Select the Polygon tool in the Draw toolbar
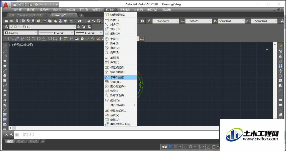Viewport: 286px width, 151px height. [5, 61]
